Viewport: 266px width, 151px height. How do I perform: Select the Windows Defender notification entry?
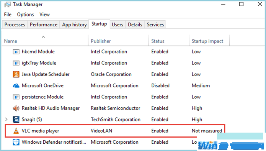[54, 142]
